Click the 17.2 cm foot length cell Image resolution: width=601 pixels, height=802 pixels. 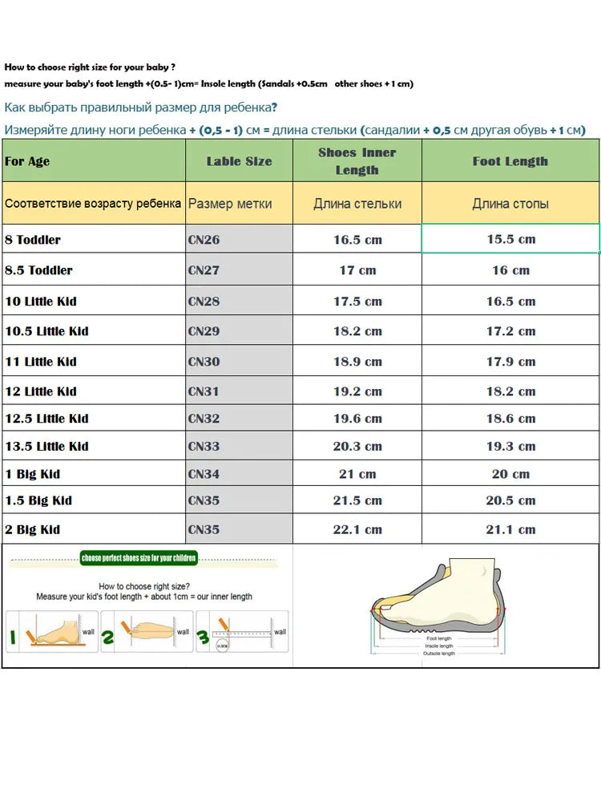click(510, 330)
